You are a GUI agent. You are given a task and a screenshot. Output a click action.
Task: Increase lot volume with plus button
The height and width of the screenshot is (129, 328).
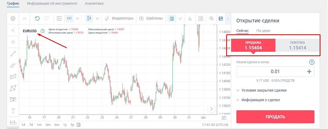tap(309, 72)
